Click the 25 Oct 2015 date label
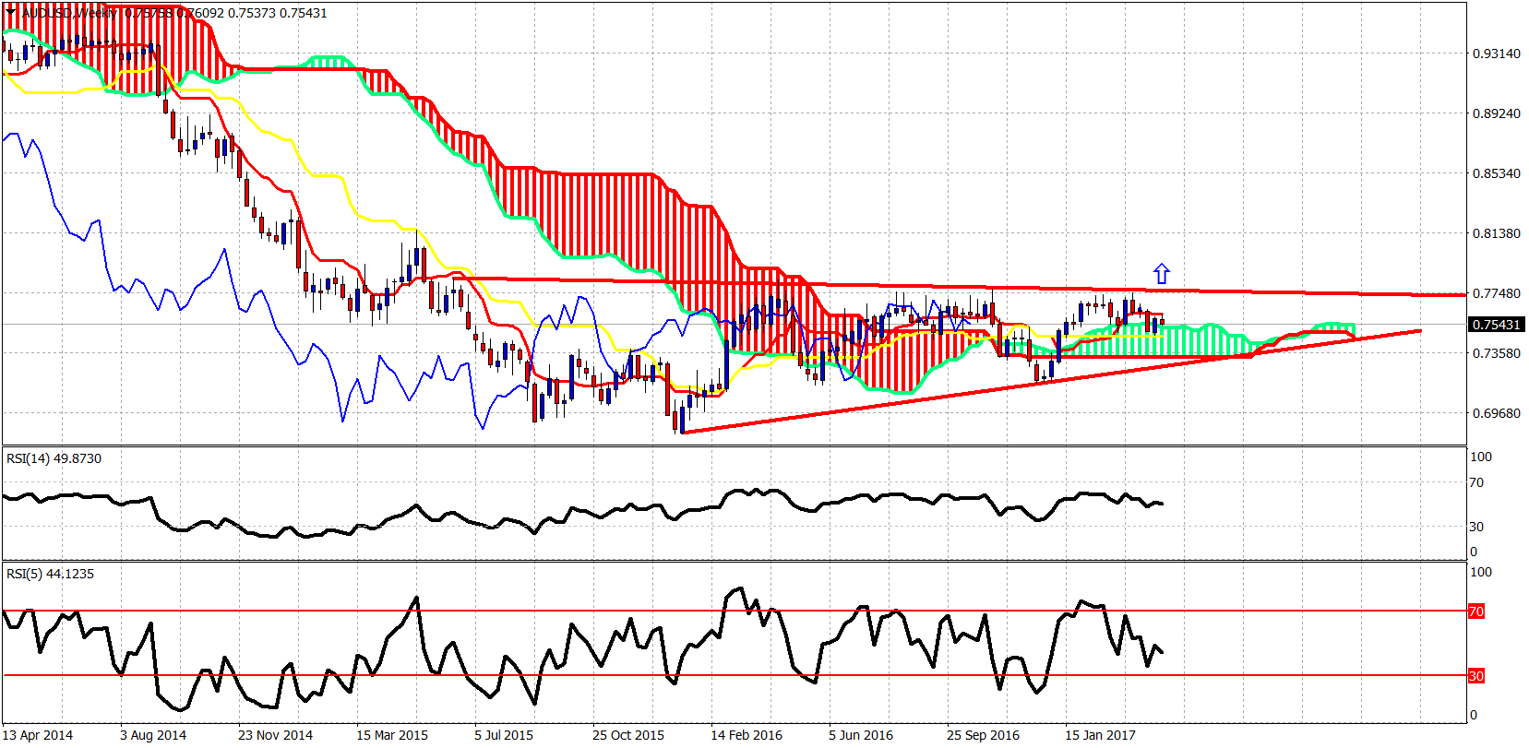Screen dimensions: 1529x748 [x=628, y=735]
